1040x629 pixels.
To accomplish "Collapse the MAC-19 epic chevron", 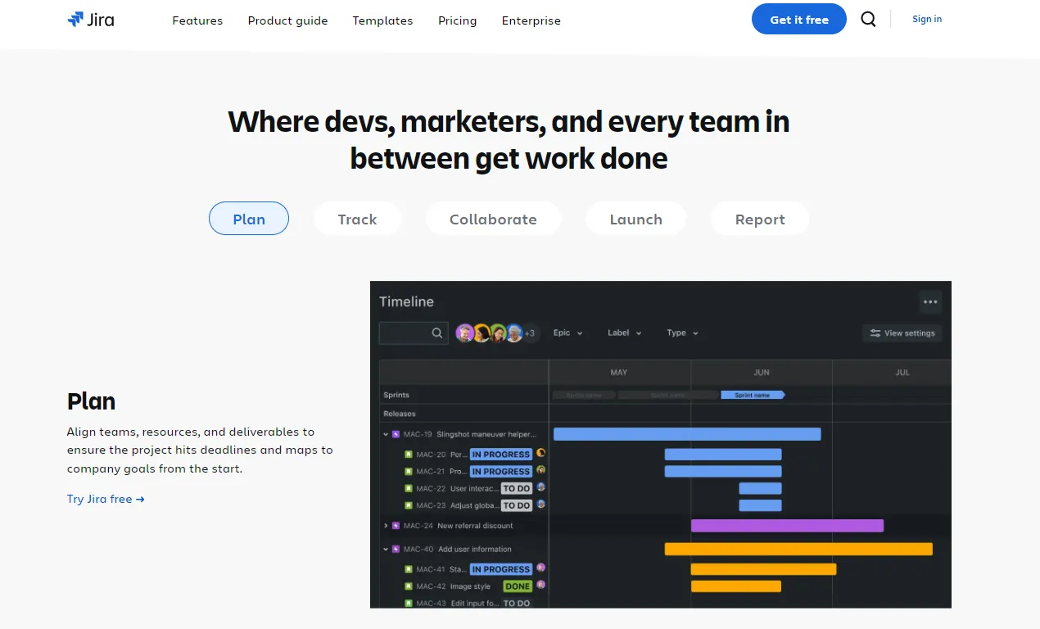I will [x=386, y=434].
